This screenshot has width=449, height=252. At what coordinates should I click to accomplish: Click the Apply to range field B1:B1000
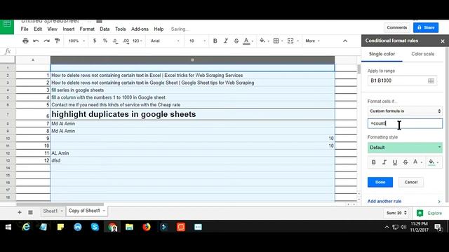point(402,81)
